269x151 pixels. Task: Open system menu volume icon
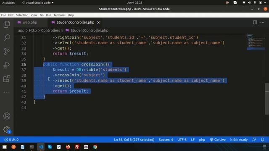click(x=249, y=3)
